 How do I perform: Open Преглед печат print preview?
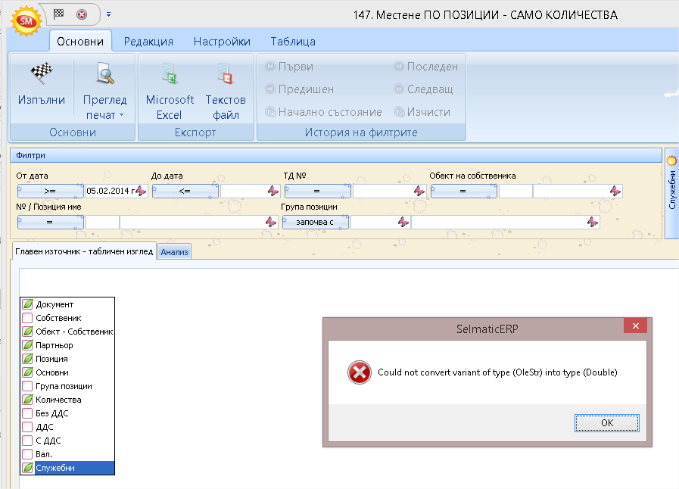pos(104,89)
